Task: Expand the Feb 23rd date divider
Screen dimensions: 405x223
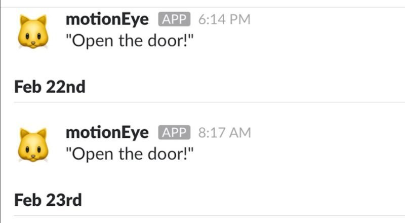Action: tap(48, 200)
